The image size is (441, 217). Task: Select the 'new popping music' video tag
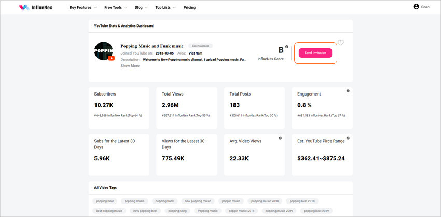pyautogui.click(x=198, y=201)
